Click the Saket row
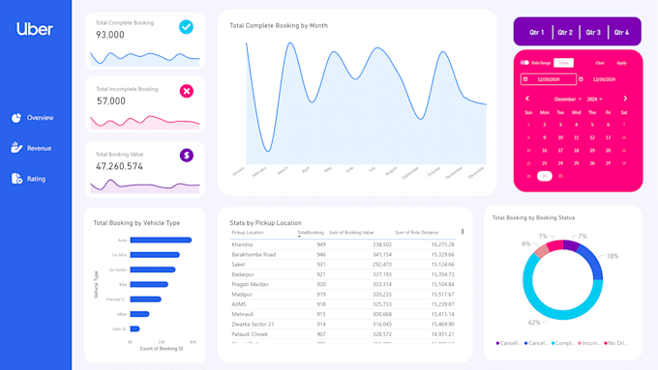Viewport: 658px width, 370px height. [343, 265]
